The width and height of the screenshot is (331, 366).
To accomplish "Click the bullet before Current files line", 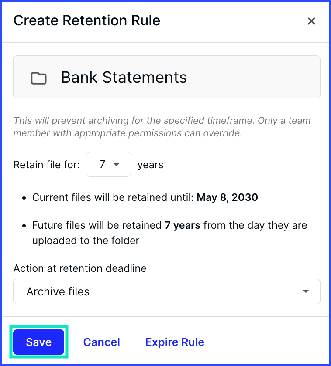I will 24,198.
